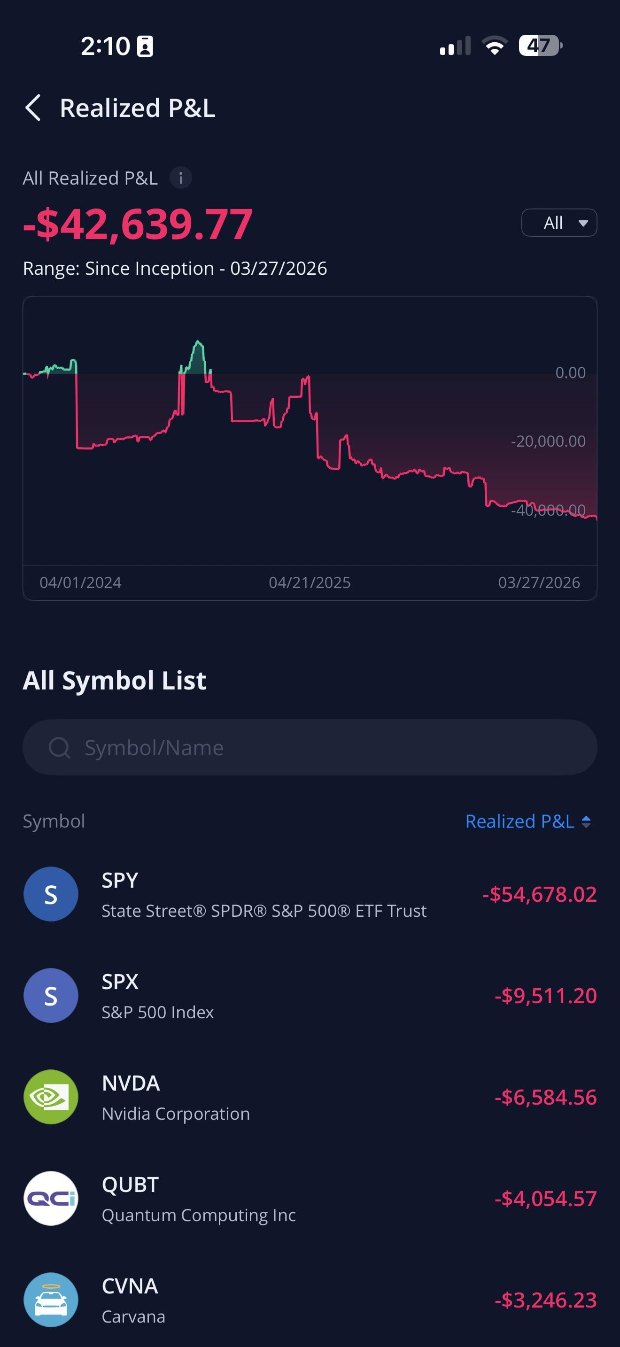Expand the All range dropdown
This screenshot has width=620, height=1347.
click(559, 223)
